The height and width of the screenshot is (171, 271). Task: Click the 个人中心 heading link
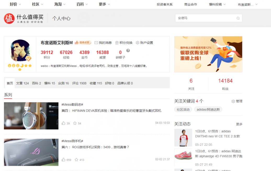click(x=61, y=19)
